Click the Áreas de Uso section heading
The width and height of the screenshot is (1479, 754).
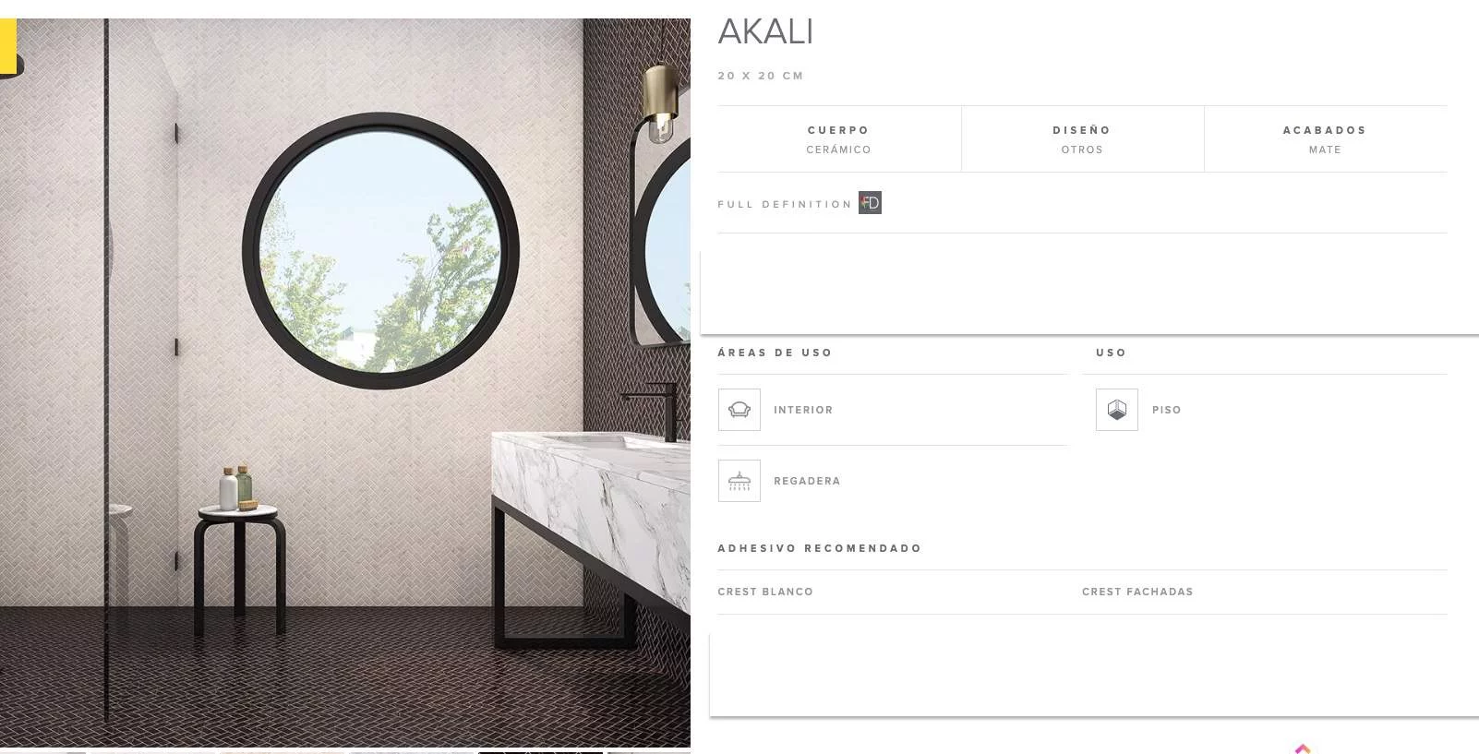[x=775, y=353]
